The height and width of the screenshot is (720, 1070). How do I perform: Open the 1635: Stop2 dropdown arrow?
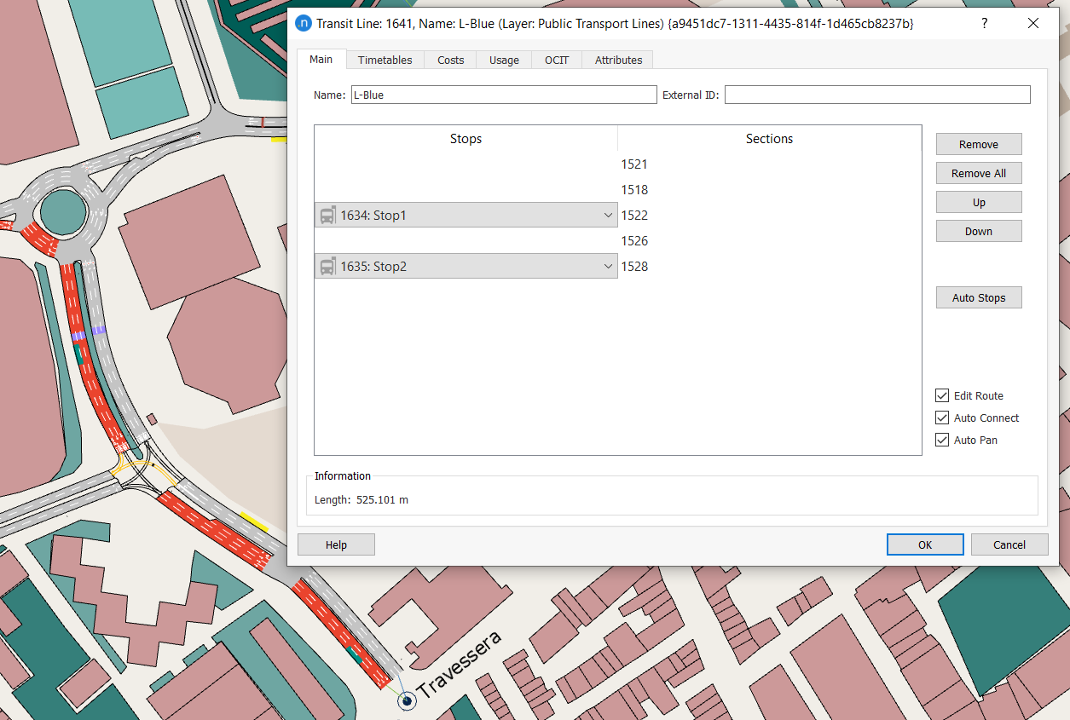608,267
